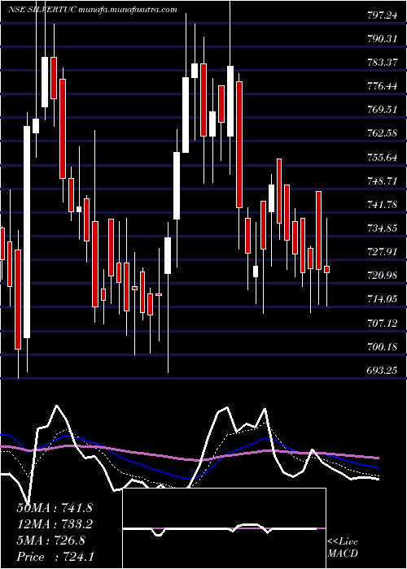This screenshot has height=569, width=407.
Task: Click the 693.25 price axis label
Action: click(x=383, y=371)
